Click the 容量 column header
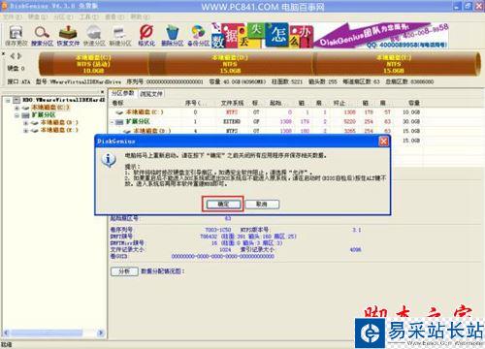 (x=414, y=103)
